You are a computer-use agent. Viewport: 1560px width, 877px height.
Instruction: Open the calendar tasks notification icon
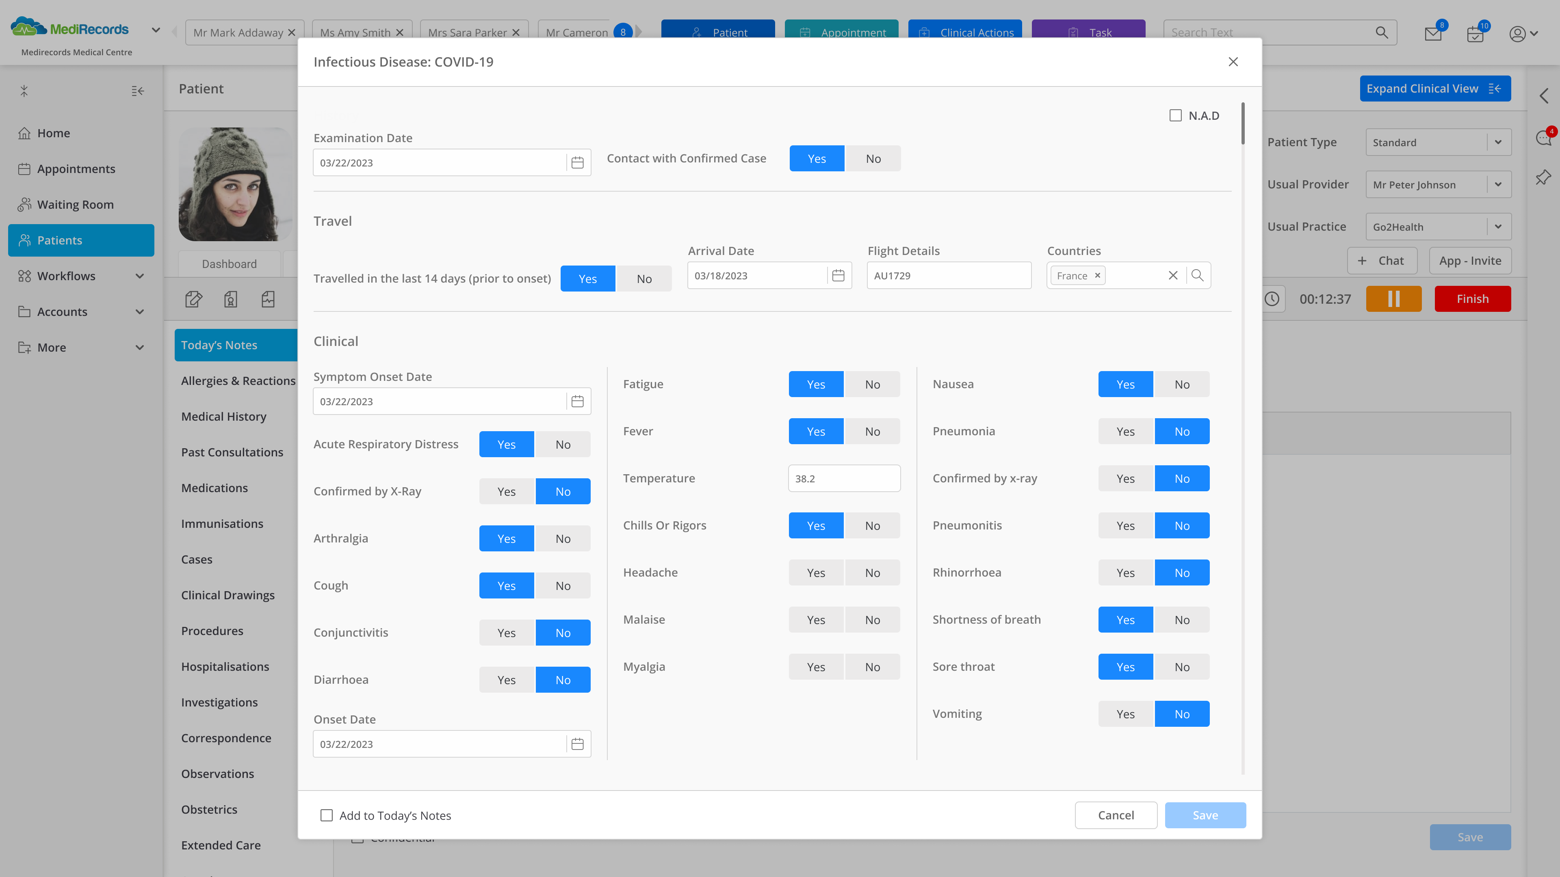pos(1475,34)
